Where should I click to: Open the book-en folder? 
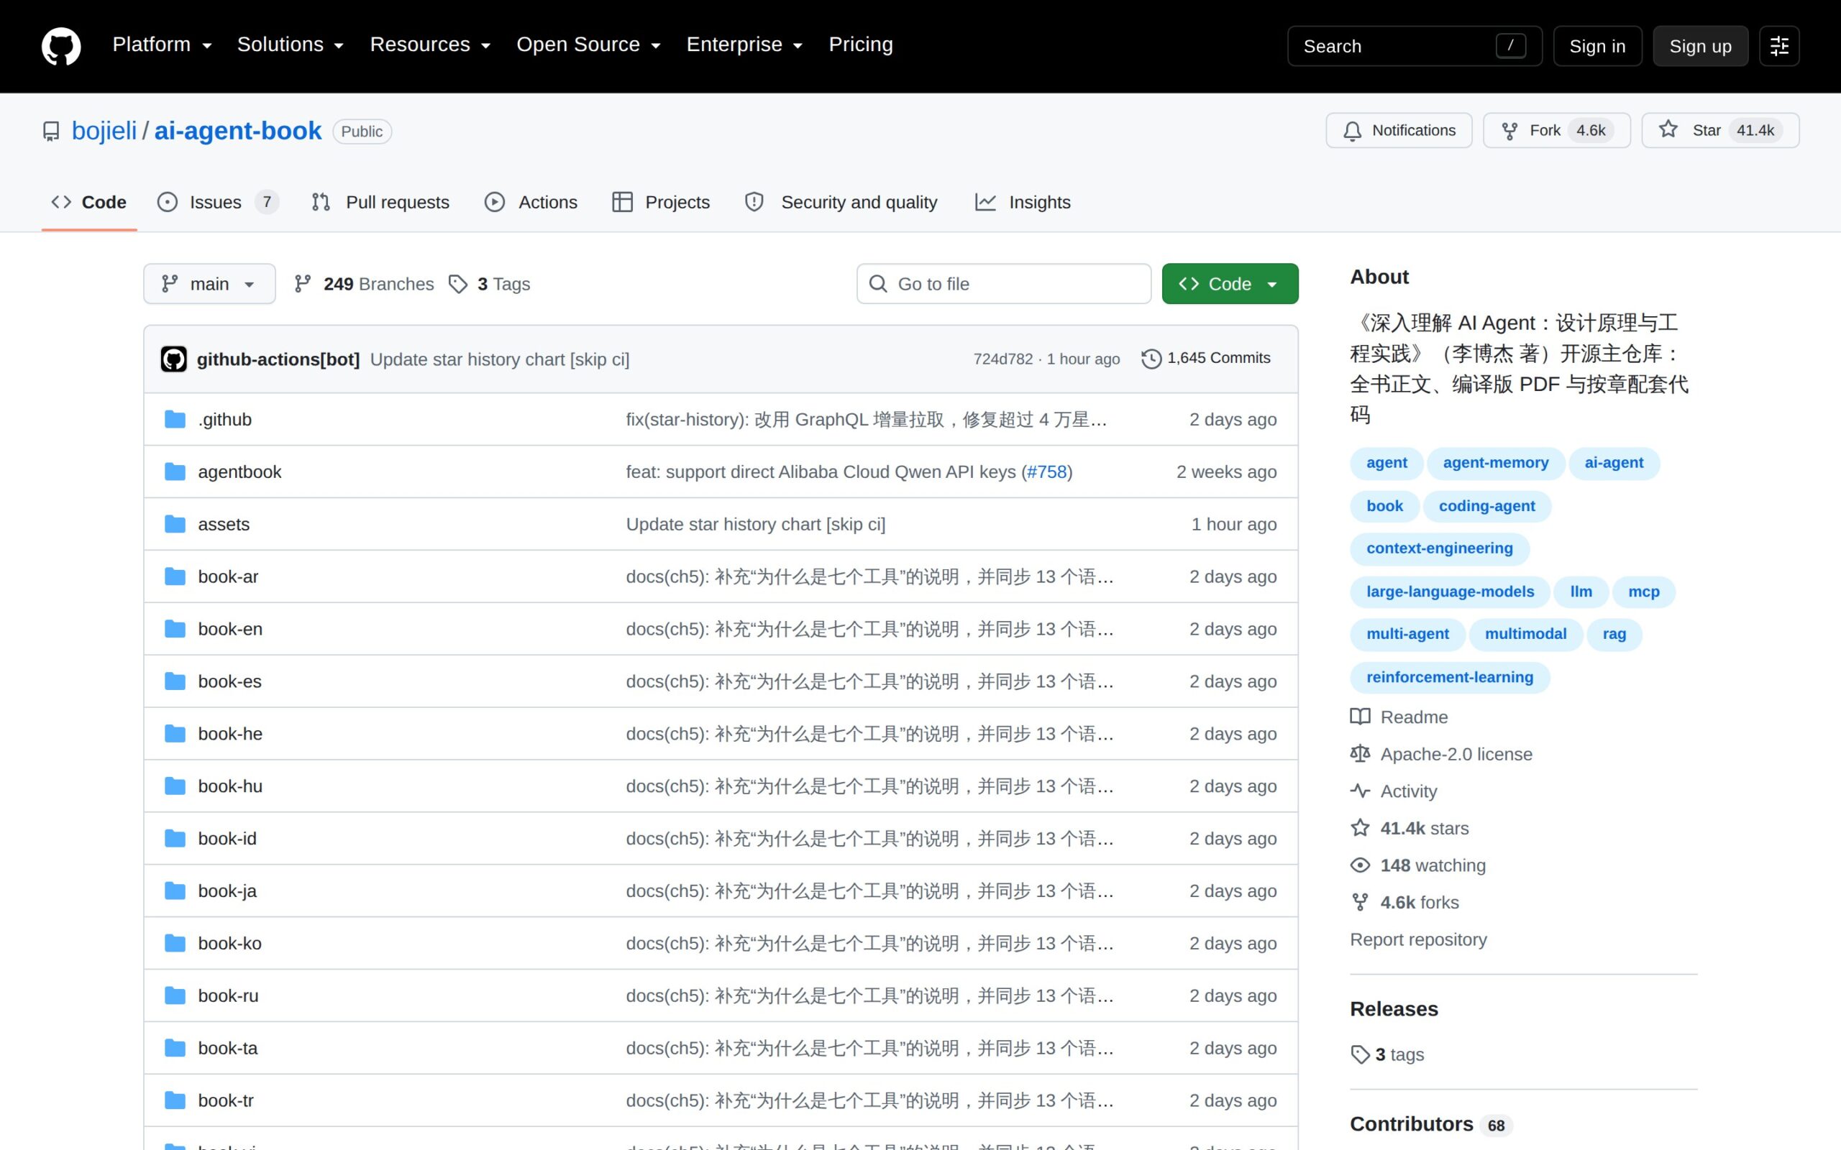tap(229, 629)
